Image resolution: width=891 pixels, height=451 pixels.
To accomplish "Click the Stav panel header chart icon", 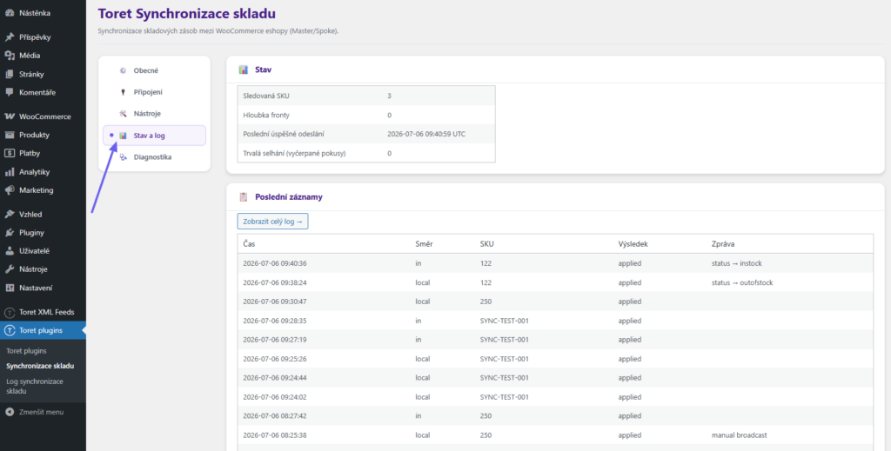I will tap(244, 70).
